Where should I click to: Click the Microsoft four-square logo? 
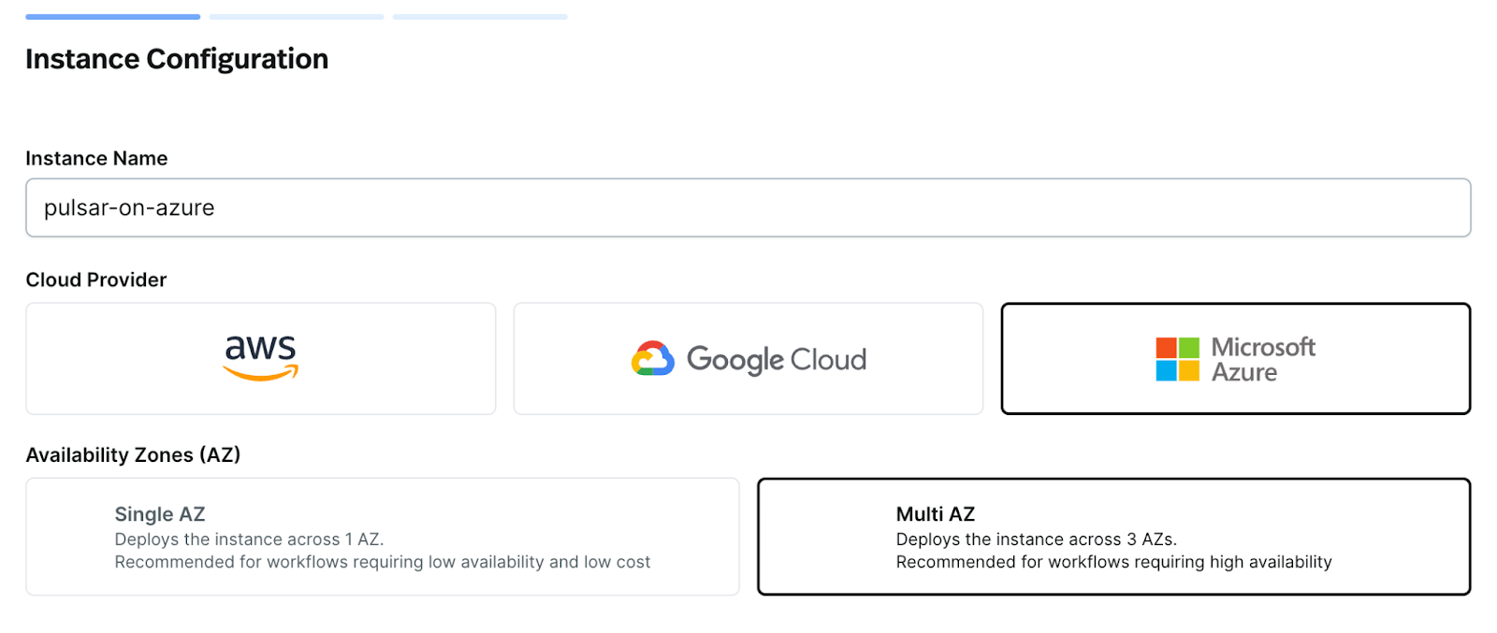(x=1177, y=359)
